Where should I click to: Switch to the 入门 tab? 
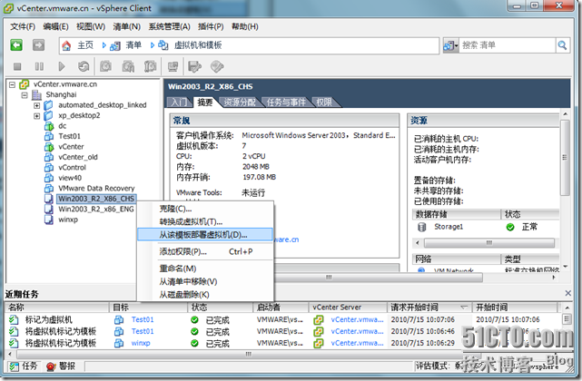pyautogui.click(x=179, y=103)
